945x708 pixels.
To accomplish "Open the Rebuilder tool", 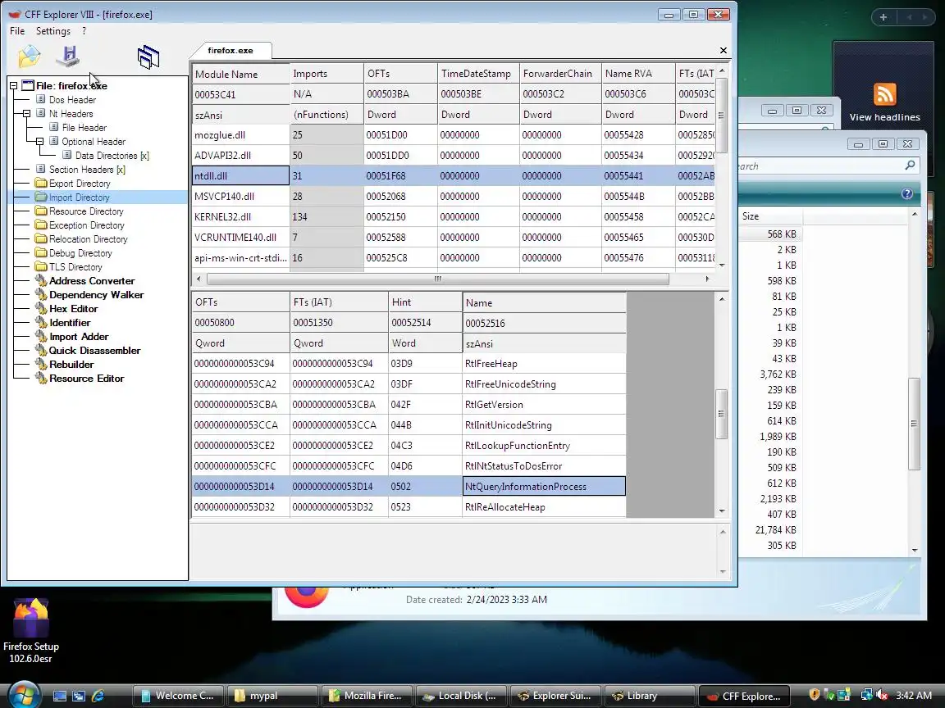I will tap(71, 364).
